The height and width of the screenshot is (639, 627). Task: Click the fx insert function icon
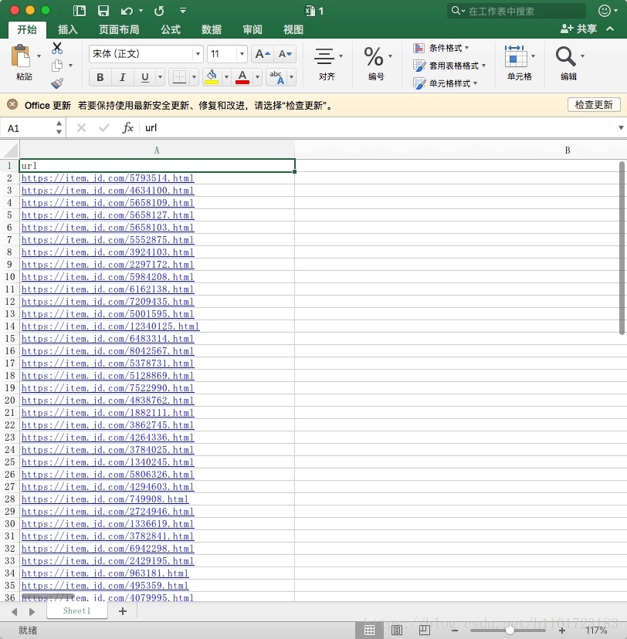tap(127, 128)
